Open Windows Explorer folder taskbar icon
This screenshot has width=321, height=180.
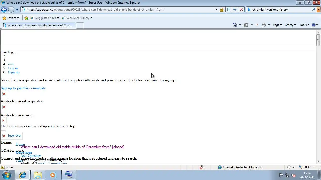click(38, 175)
